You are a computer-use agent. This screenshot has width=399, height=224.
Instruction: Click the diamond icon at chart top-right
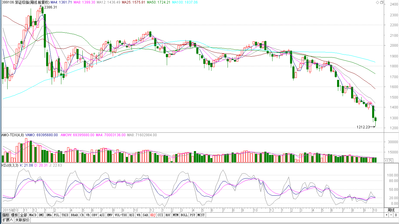point(377,2)
